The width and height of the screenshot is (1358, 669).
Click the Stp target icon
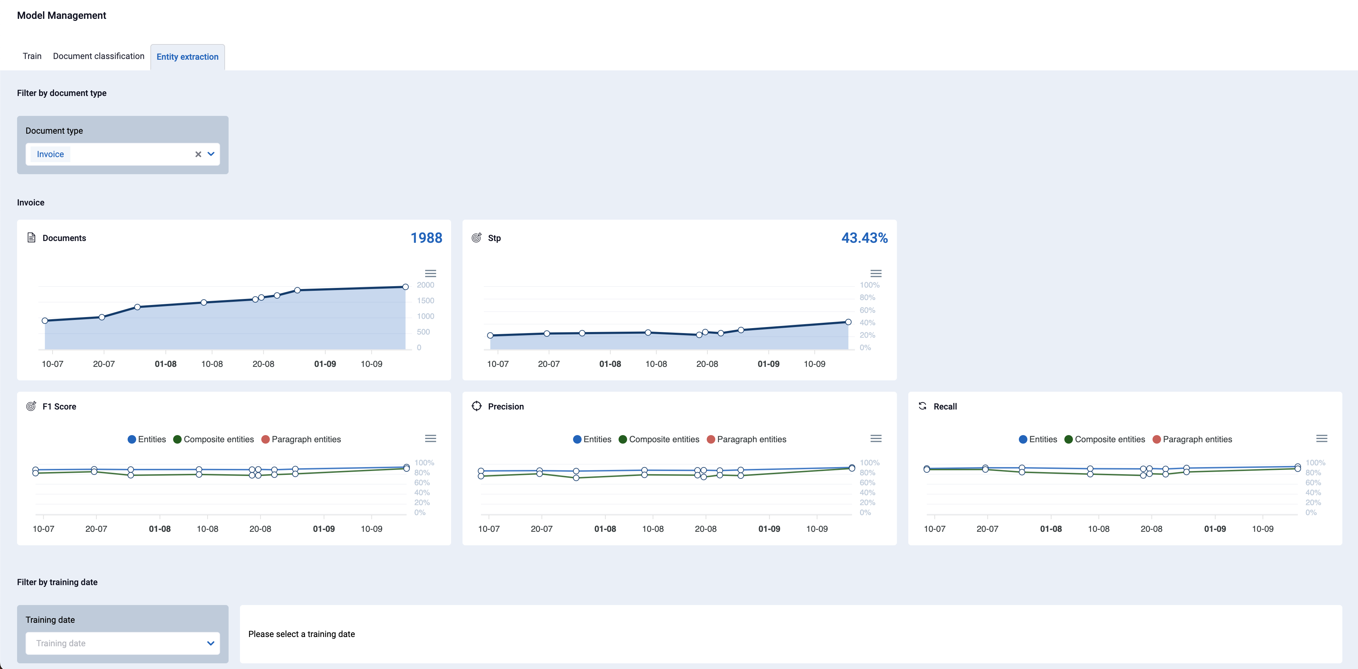coord(477,238)
